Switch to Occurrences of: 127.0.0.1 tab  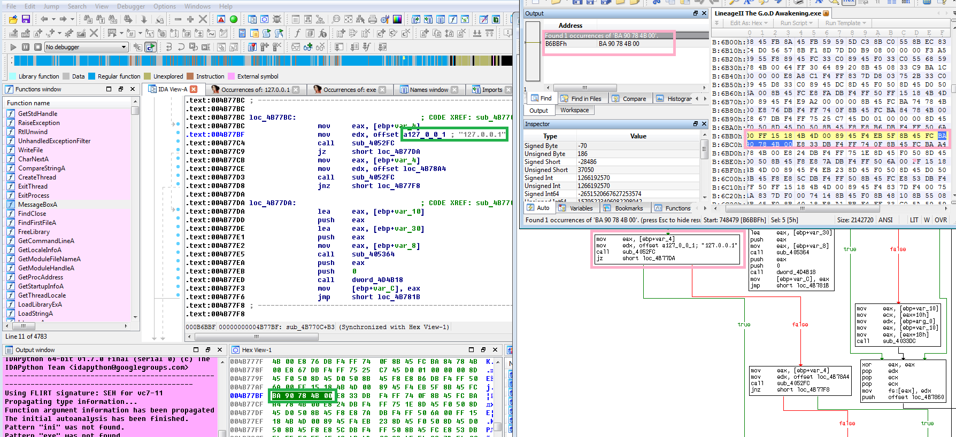(x=255, y=90)
